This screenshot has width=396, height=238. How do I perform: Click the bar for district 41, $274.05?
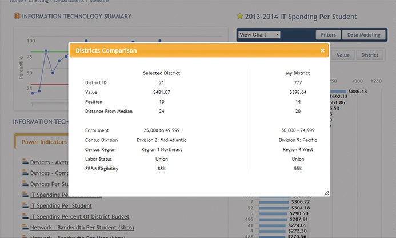coord(272,225)
